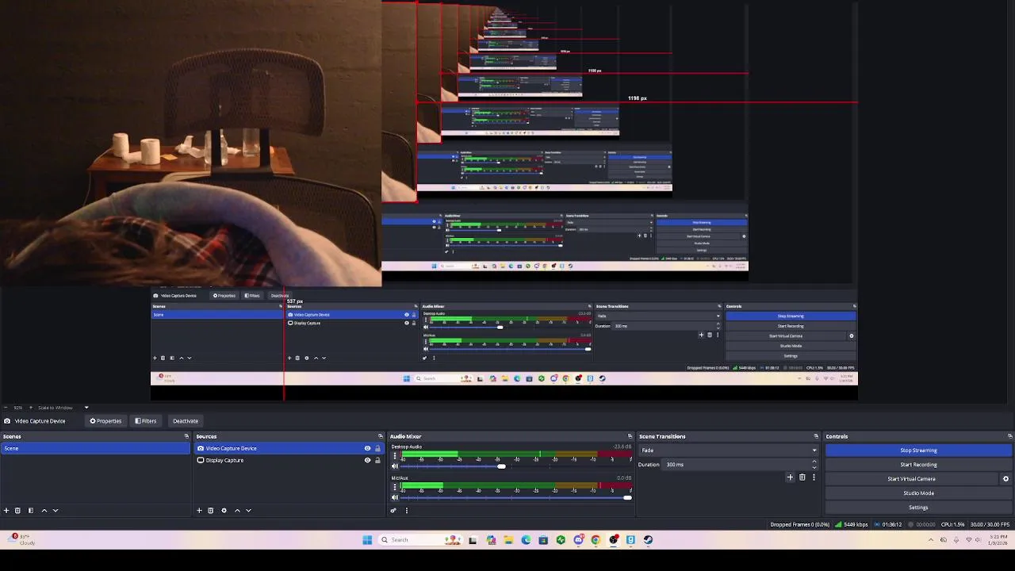
Task: Pop out the Scenes dock
Action: pyautogui.click(x=186, y=436)
